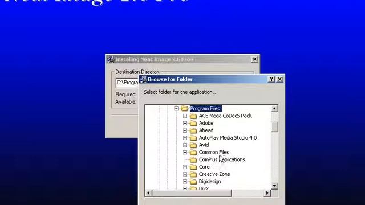Image resolution: width=365 pixels, height=205 pixels.
Task: Click the ComPlus Applications folder icon
Action: pos(193,159)
